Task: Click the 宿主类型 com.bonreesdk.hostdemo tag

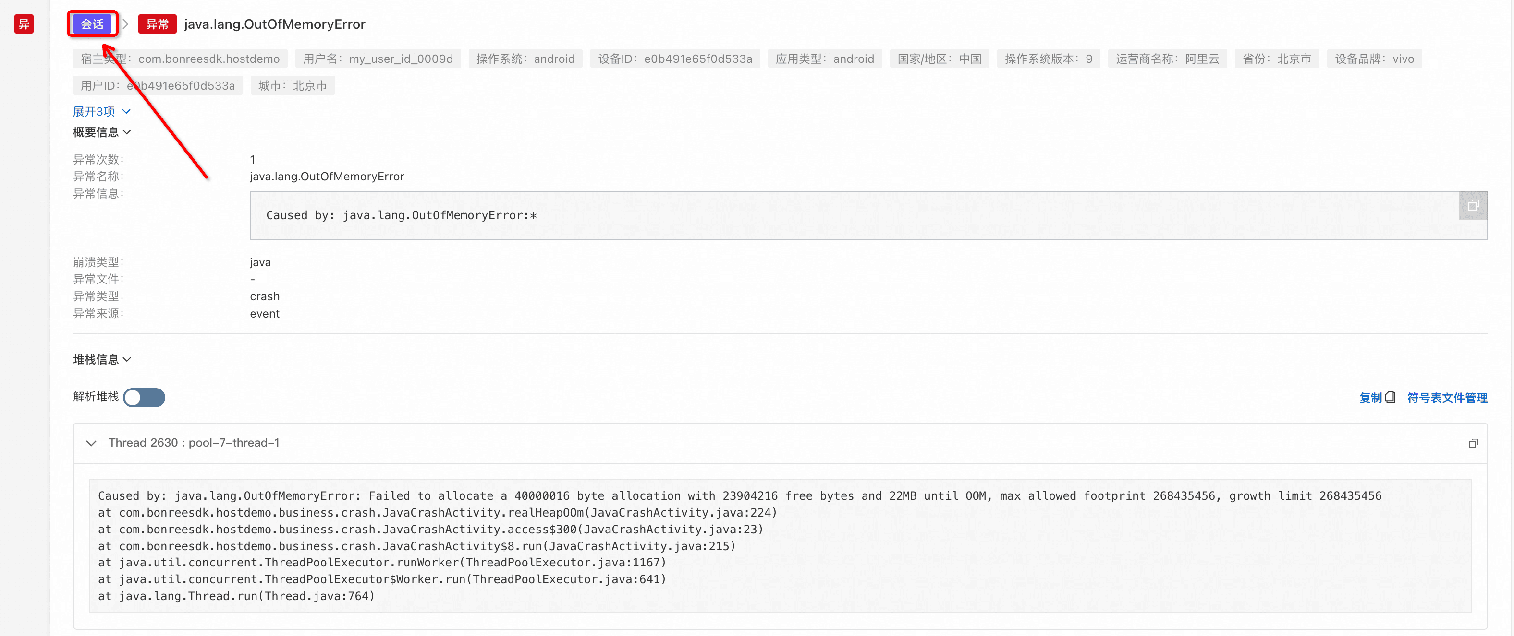Action: [x=180, y=59]
